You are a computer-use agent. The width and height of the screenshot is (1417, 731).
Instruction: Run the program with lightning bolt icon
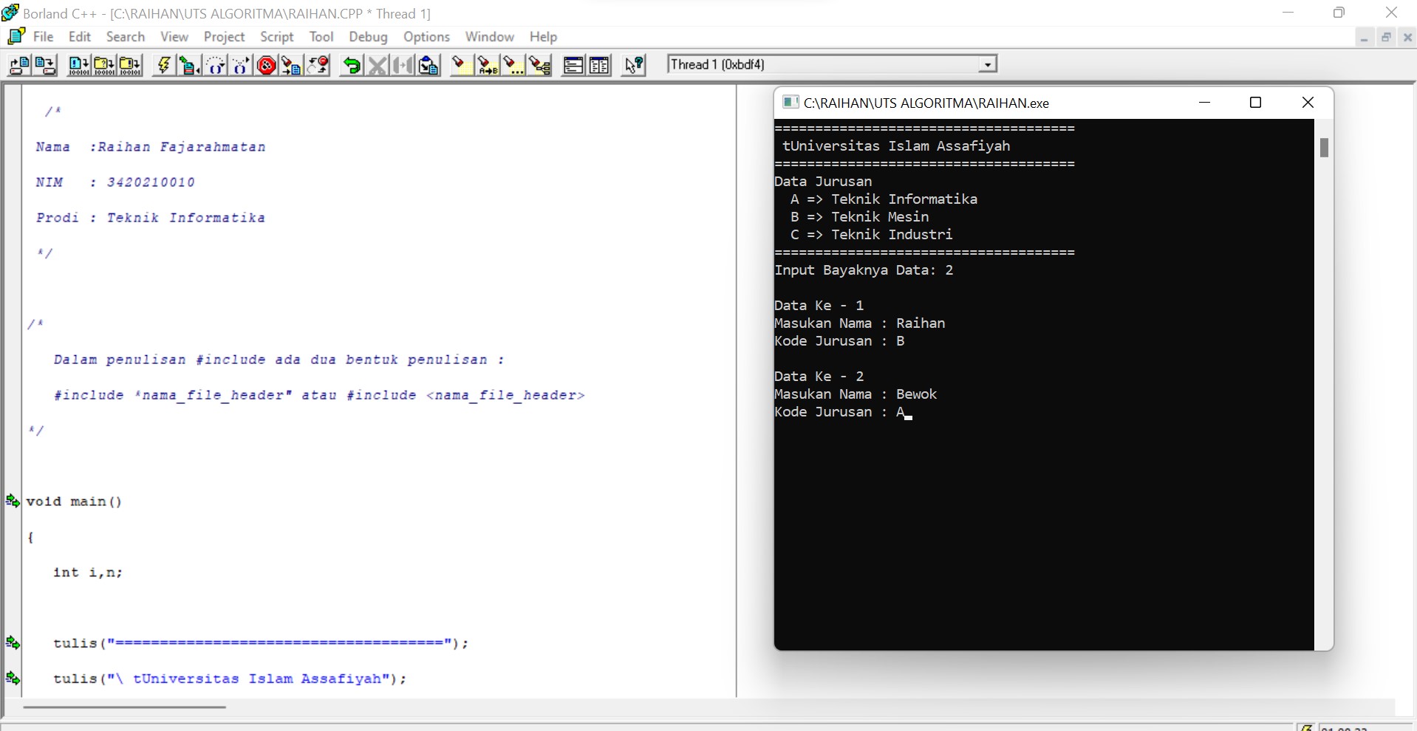click(163, 66)
